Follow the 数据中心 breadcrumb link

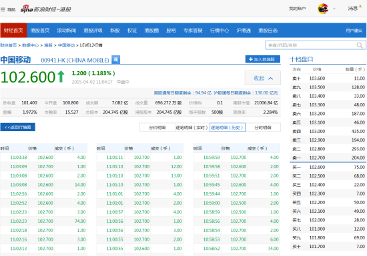coord(30,45)
